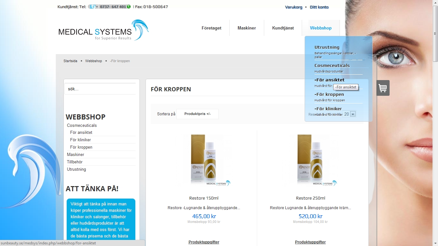Open the Restore 150ml product title

point(204,198)
